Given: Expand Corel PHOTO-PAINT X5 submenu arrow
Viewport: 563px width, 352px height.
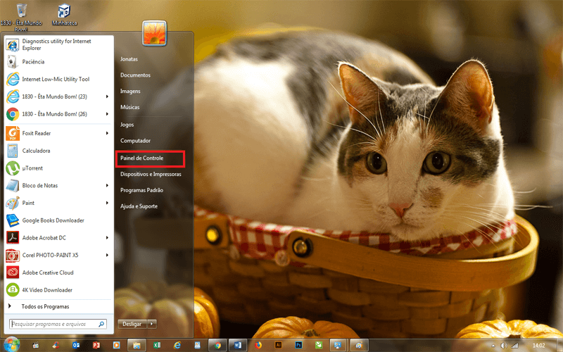Looking at the screenshot, I should coord(107,255).
